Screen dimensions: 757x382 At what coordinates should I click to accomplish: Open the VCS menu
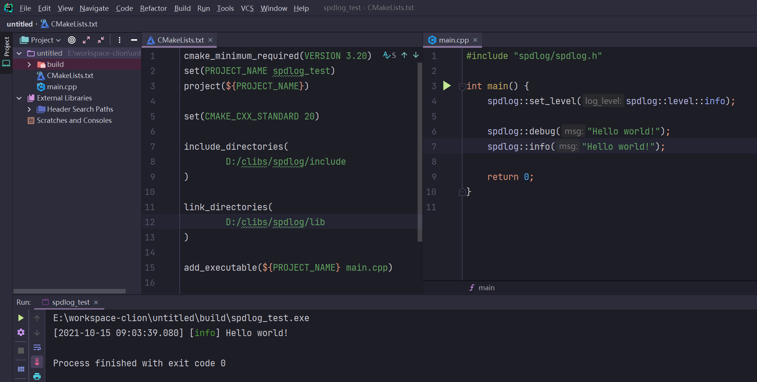[247, 8]
